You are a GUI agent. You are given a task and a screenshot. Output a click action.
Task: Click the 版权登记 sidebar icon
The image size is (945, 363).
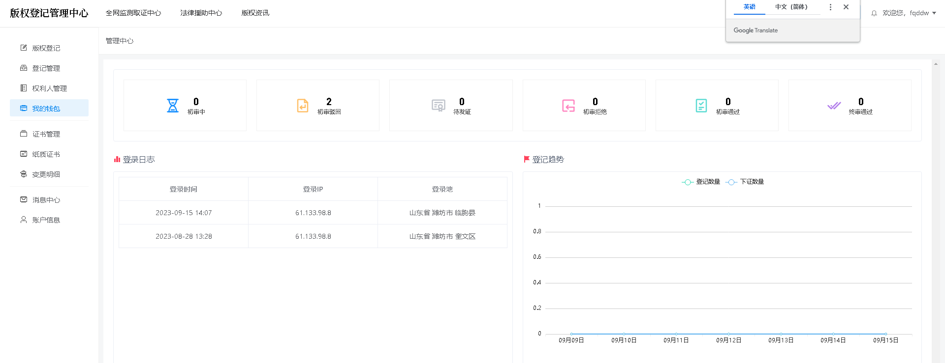click(x=24, y=48)
